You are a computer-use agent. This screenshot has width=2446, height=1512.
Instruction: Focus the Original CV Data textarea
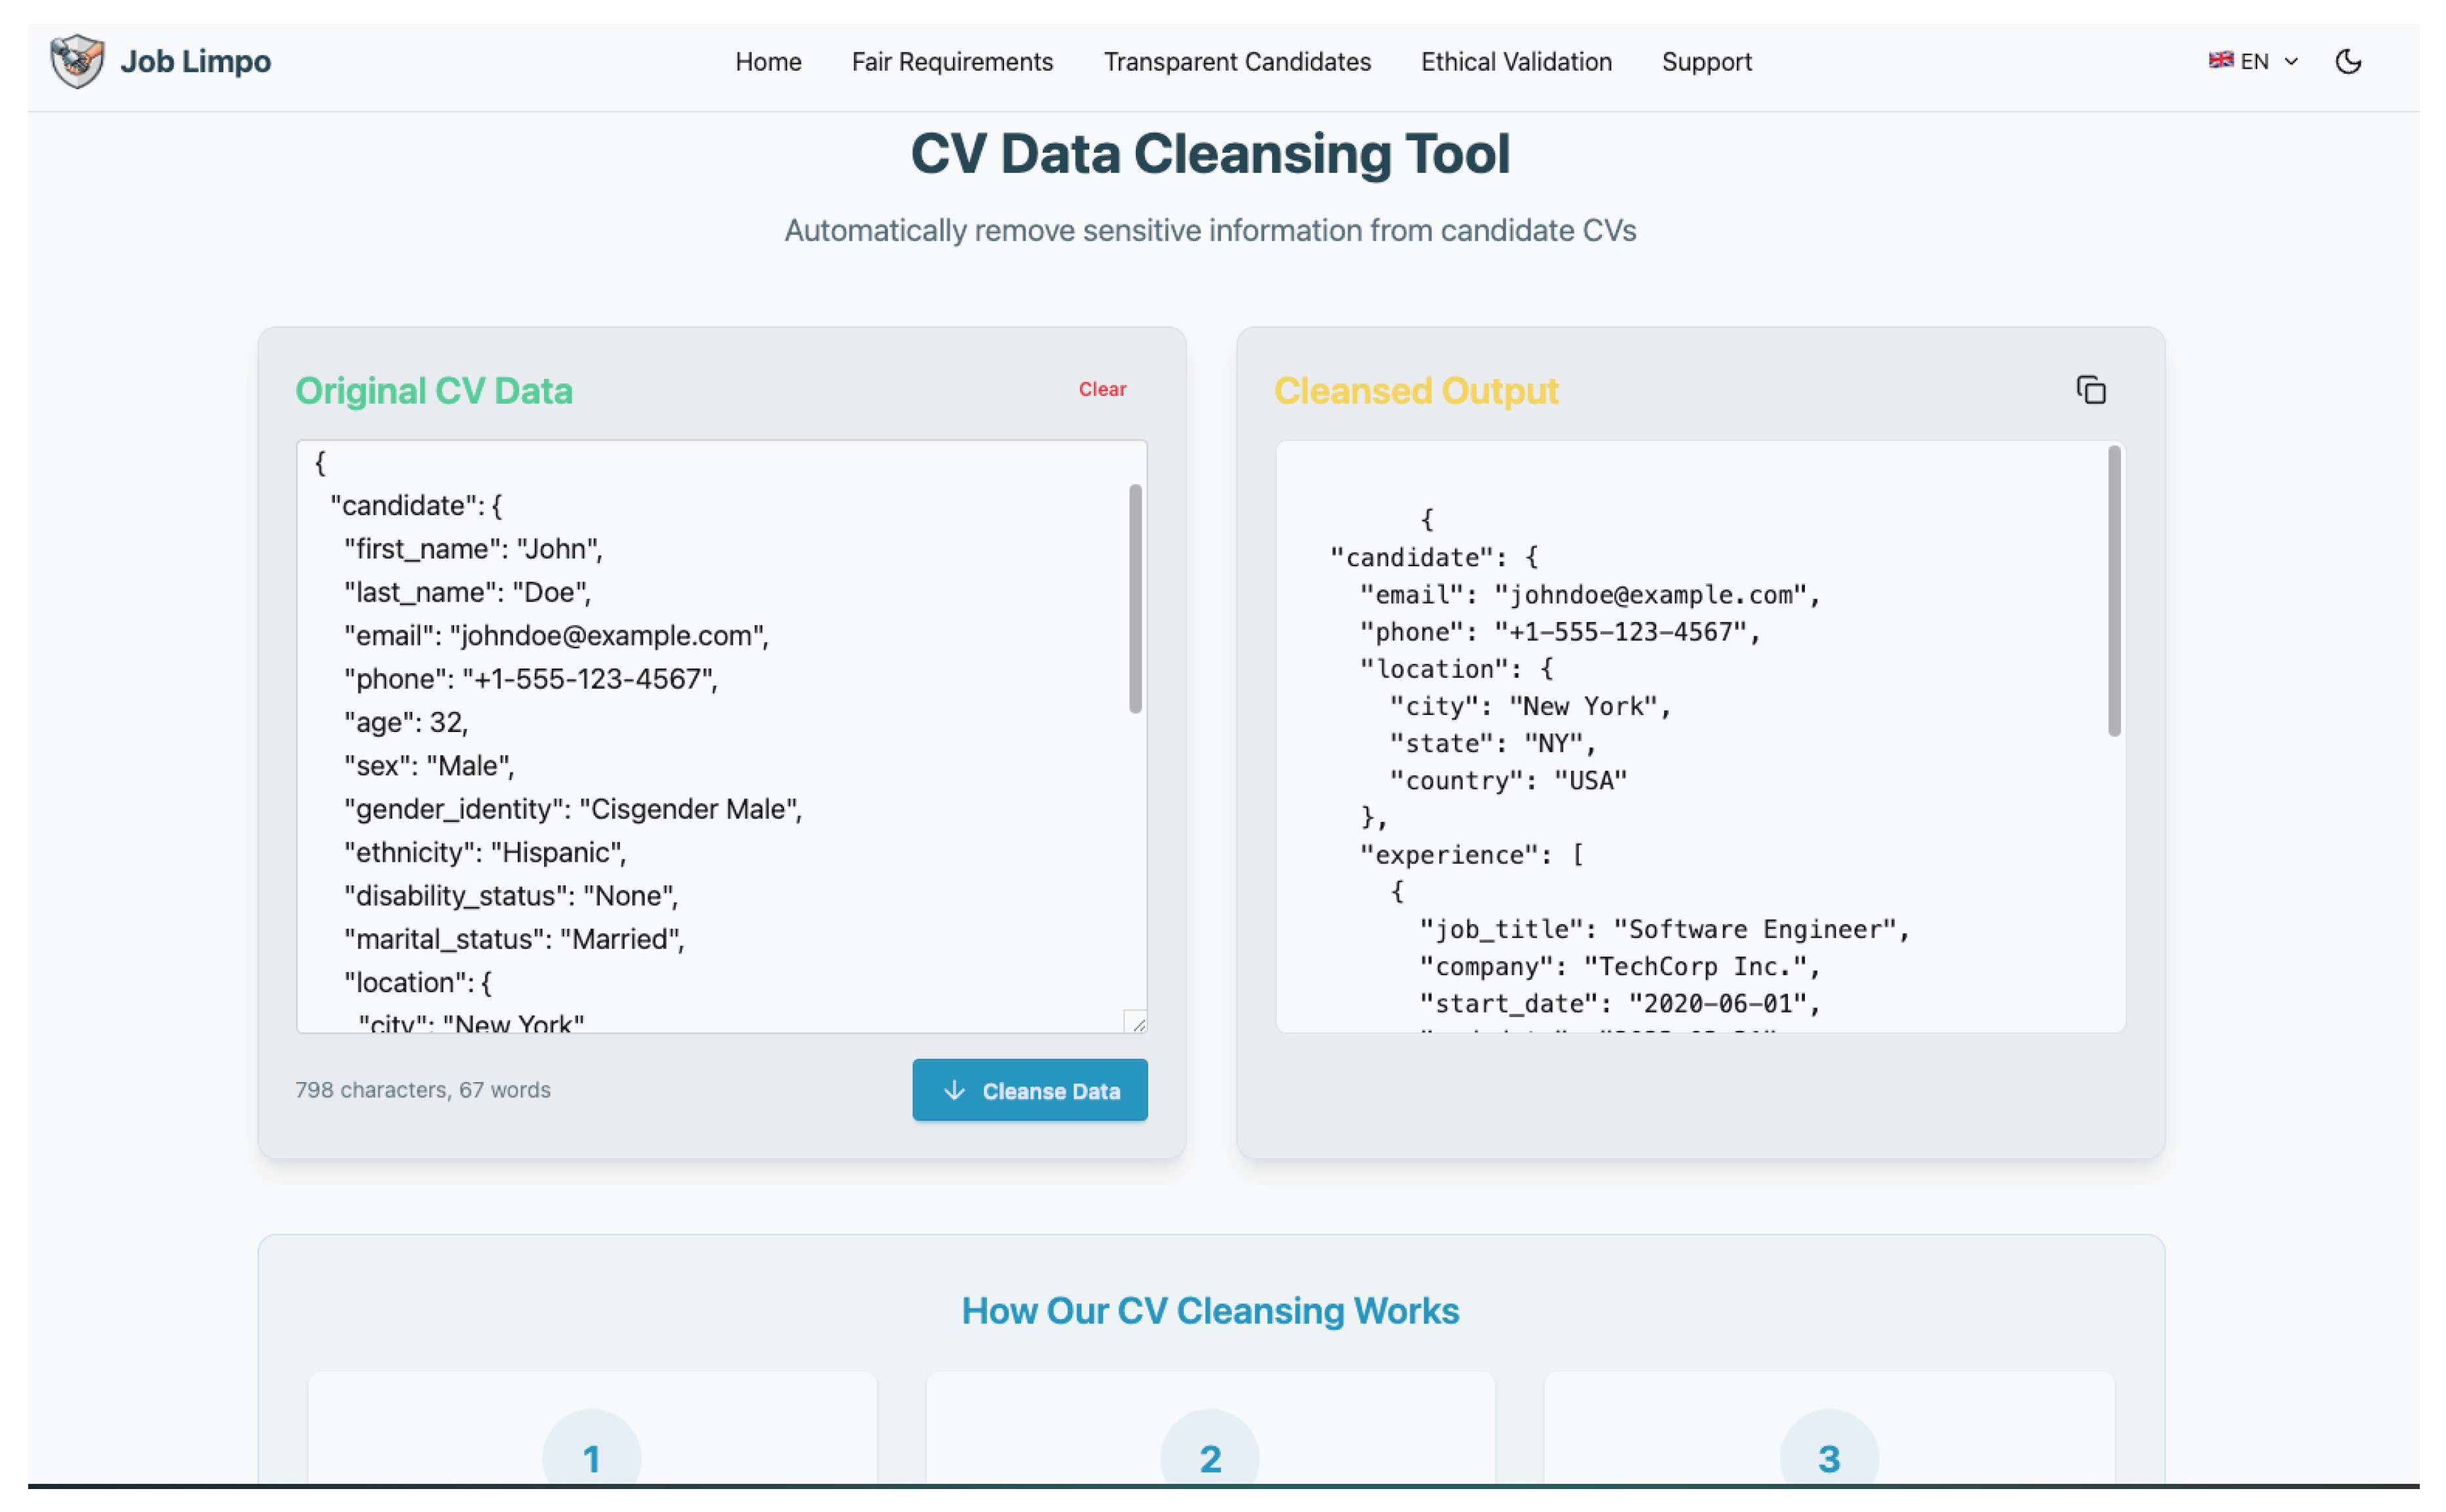tap(721, 736)
